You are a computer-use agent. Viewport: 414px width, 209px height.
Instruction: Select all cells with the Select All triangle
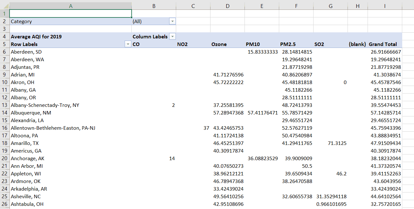[x=4, y=6]
